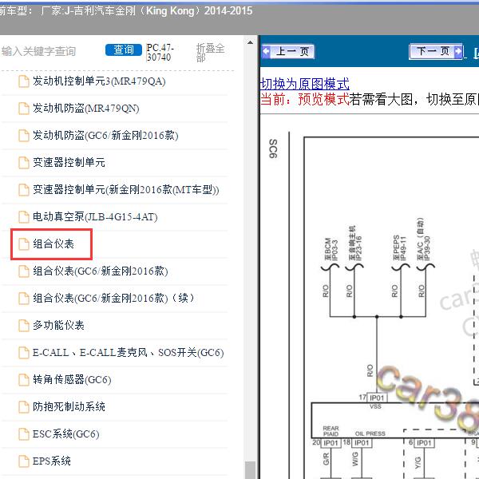Click document icon beside 发动机控制单元3(MR479QA)

click(24, 81)
